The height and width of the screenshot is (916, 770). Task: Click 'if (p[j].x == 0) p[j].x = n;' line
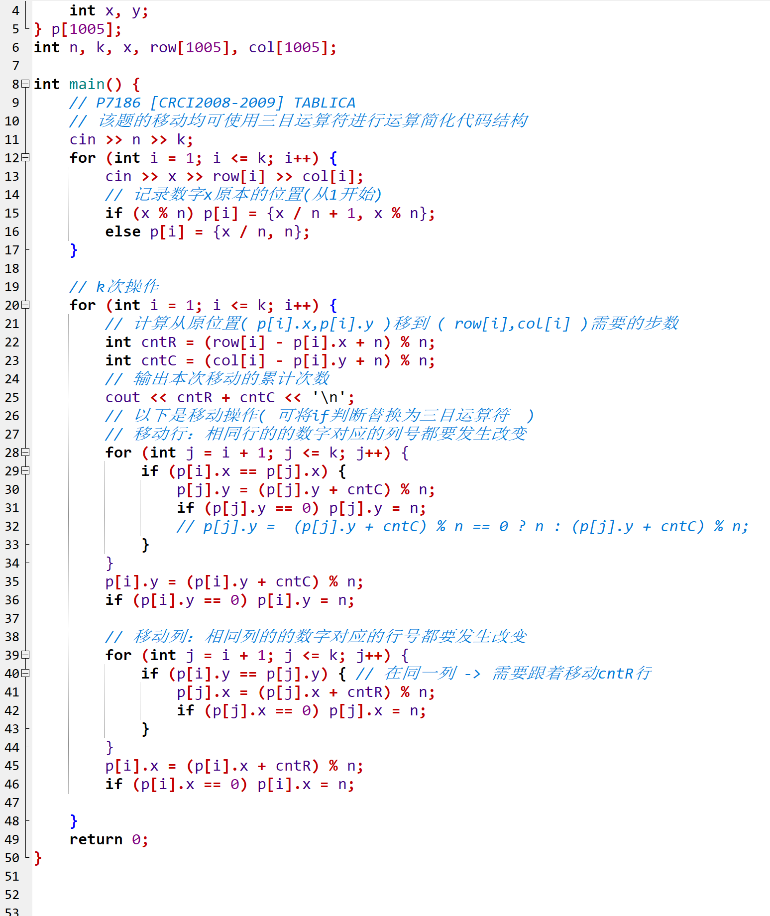point(302,710)
